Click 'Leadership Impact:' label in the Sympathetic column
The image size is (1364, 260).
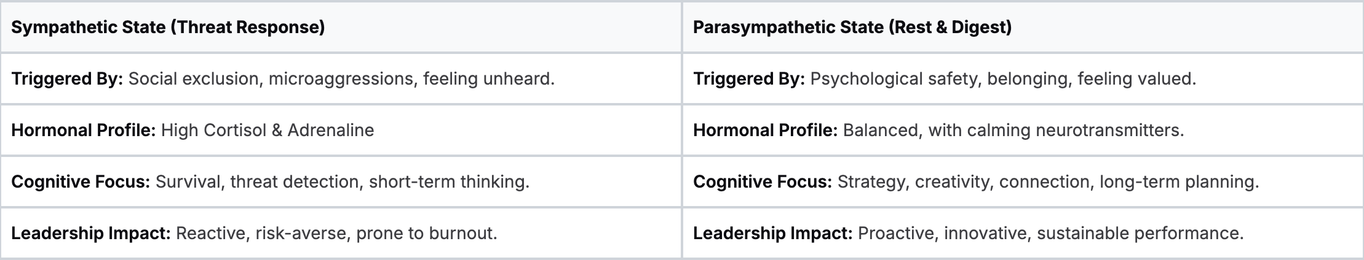(x=91, y=234)
